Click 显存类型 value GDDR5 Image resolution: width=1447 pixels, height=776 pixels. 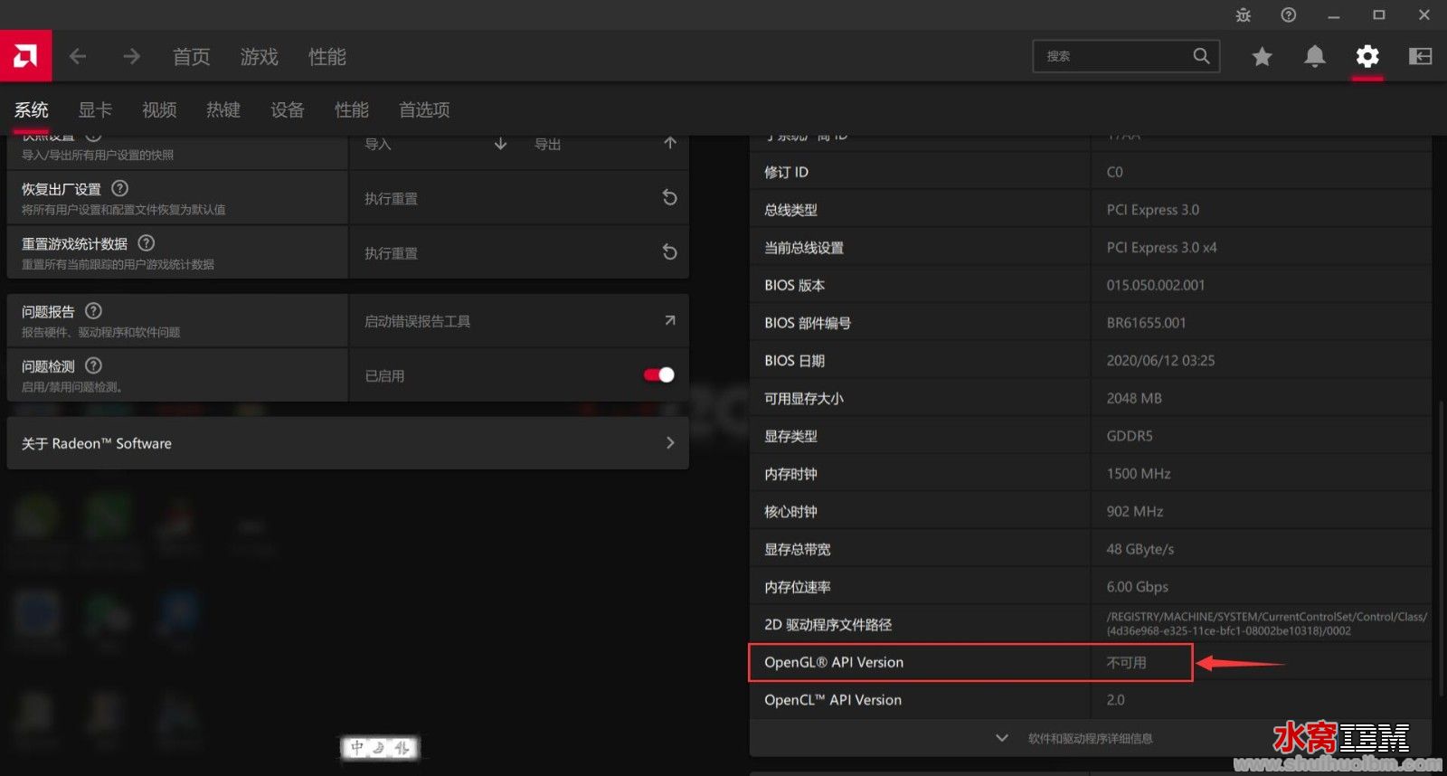[x=1130, y=437]
